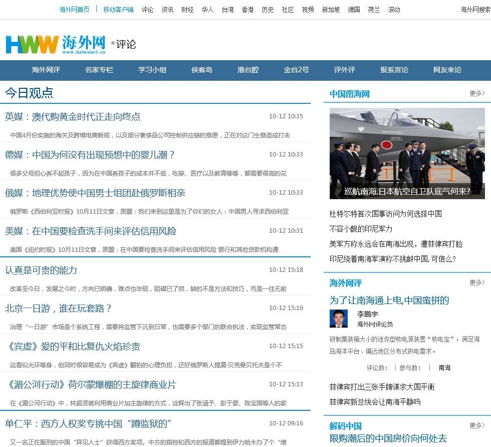Select the 名家专栏 tab
The image size is (491, 447).
point(99,70)
